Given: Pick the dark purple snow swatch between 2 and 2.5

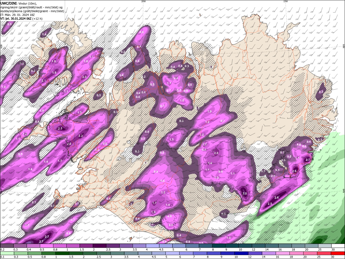Looking at the screenshot, I should coord(99,246).
